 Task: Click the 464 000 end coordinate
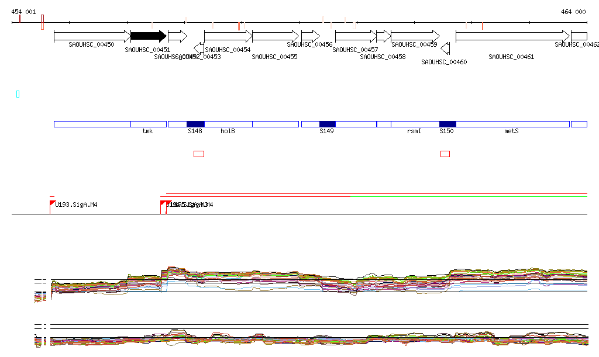tap(573, 12)
